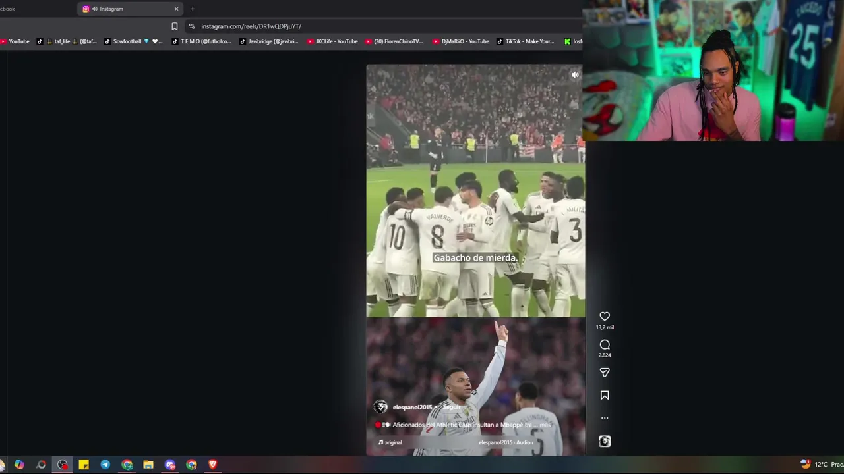Open the FlorenChinoTV bookmark

tap(394, 41)
